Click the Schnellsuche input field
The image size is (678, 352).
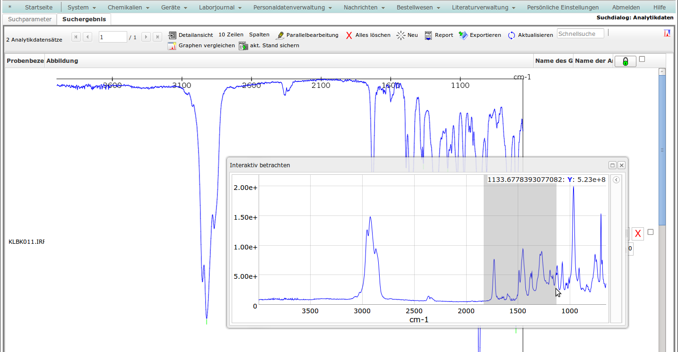tap(580, 34)
